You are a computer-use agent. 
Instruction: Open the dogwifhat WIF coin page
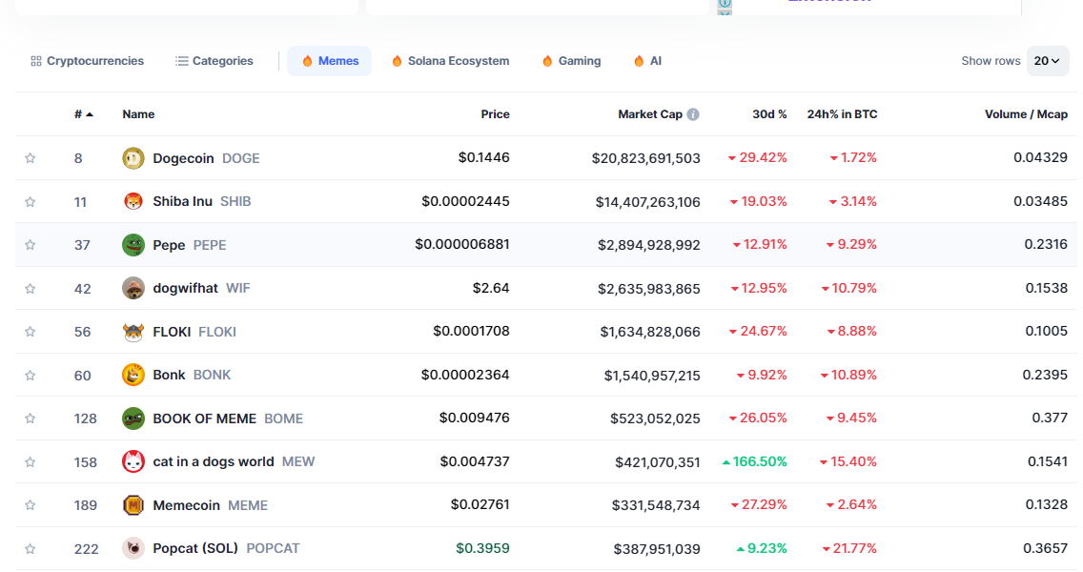[x=201, y=288]
